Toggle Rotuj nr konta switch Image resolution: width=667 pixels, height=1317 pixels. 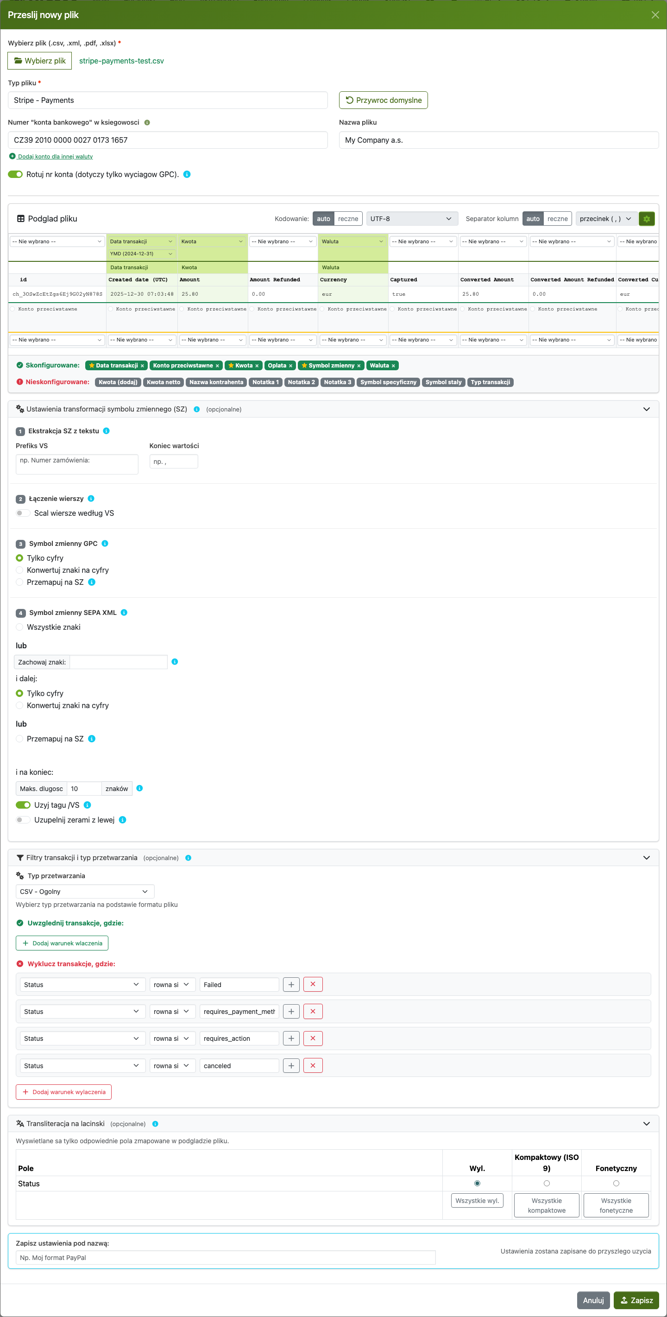tap(15, 174)
